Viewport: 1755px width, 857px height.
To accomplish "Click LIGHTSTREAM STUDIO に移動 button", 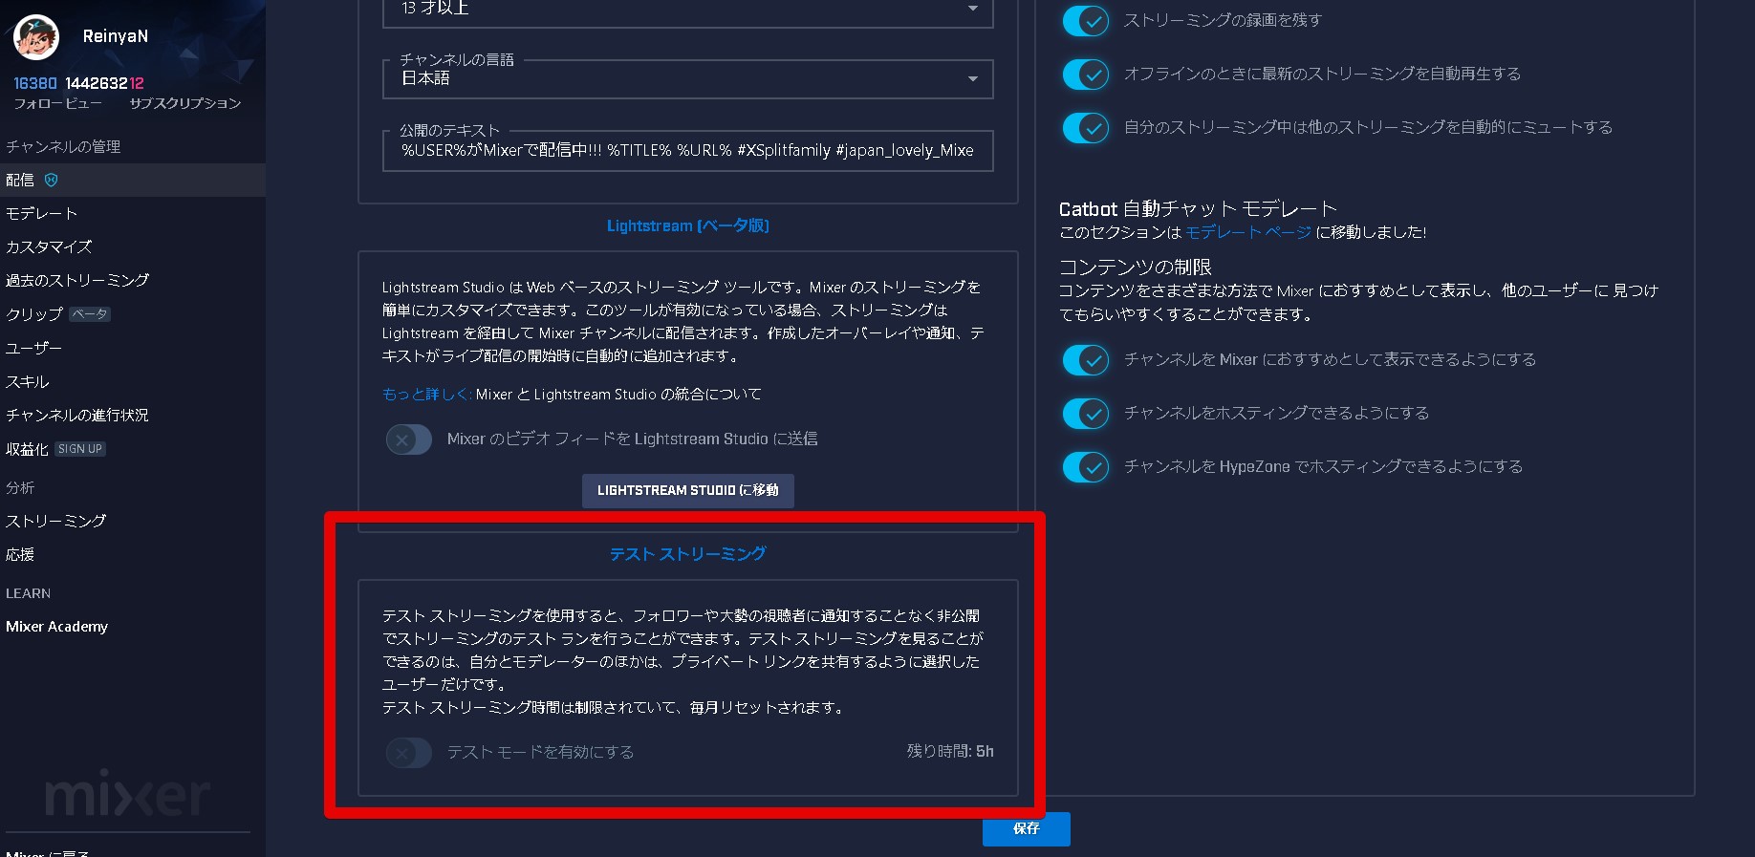I will click(688, 490).
